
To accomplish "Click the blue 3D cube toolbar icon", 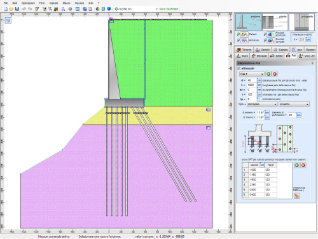I will [109, 9].
